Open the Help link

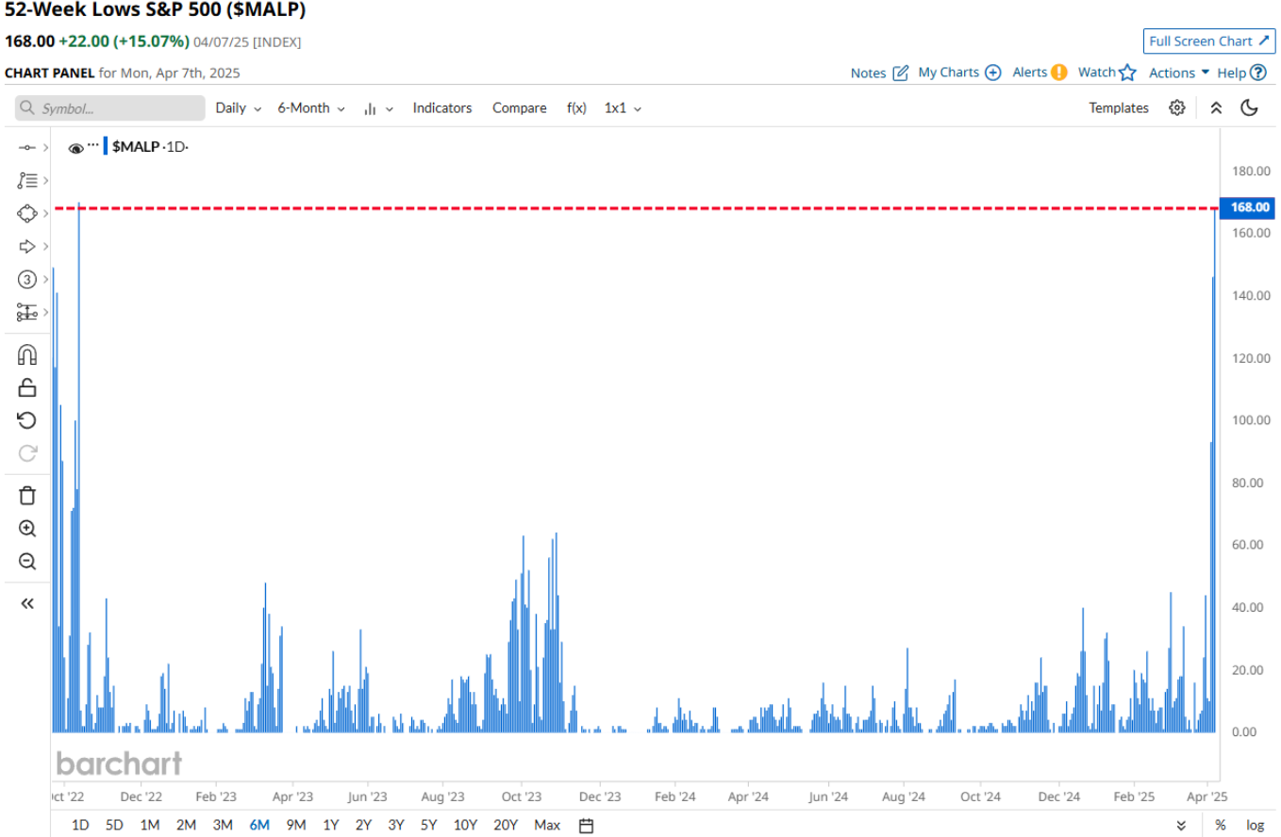[1241, 73]
